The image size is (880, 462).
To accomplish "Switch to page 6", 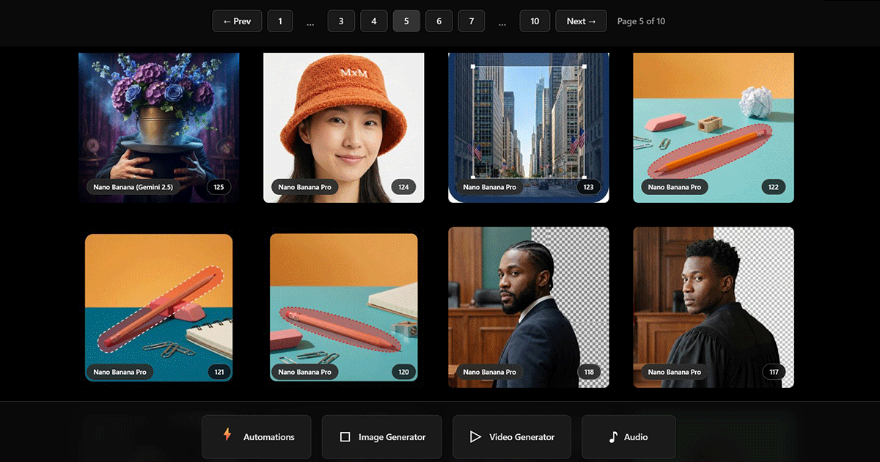I will [x=439, y=21].
